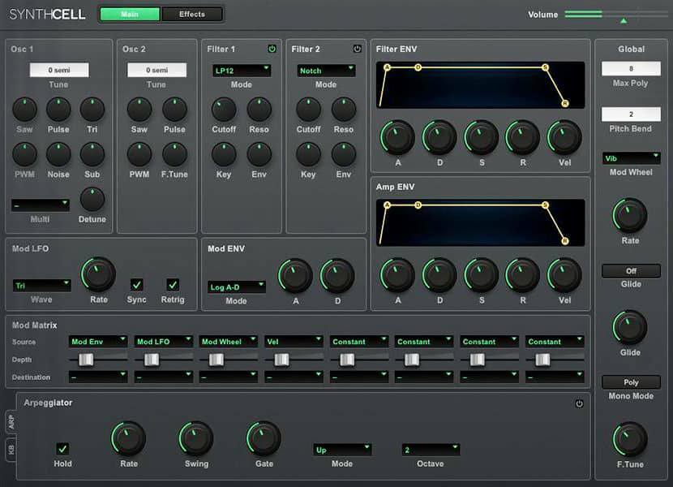
Task: Click the Filter 1 power icon
Action: 272,49
